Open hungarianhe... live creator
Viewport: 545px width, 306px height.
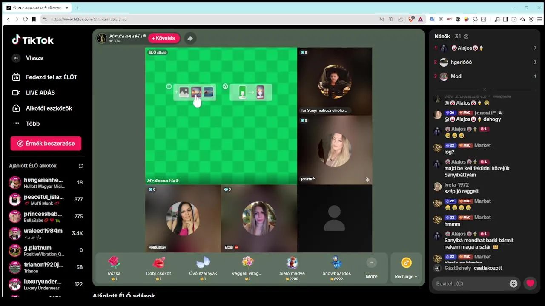(x=46, y=183)
